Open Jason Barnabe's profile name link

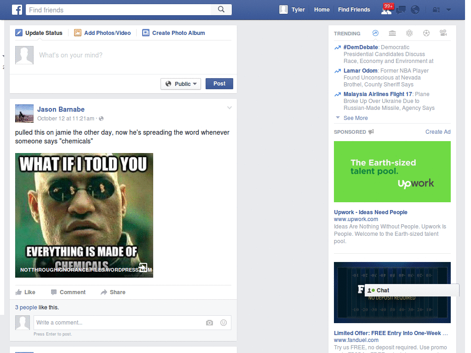tap(61, 109)
